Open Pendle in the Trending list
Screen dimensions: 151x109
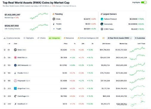59,24
